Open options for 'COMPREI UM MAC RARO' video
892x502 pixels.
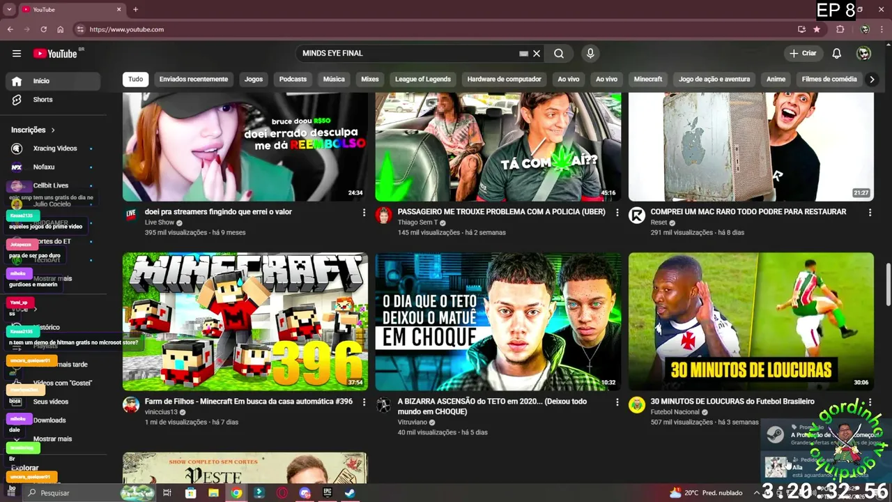(870, 212)
